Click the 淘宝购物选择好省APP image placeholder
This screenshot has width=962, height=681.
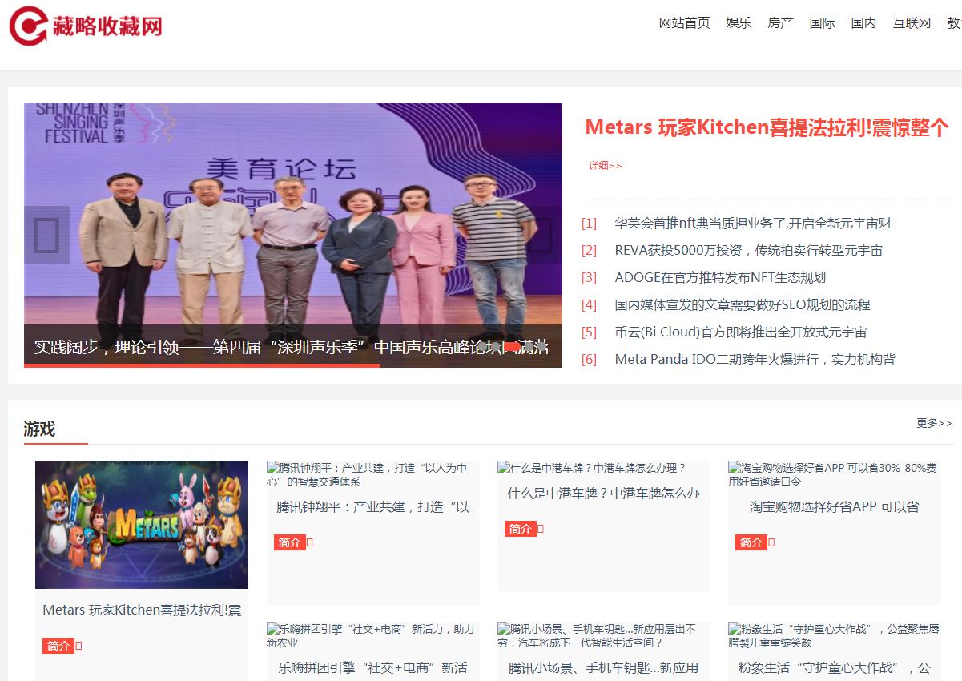834,474
